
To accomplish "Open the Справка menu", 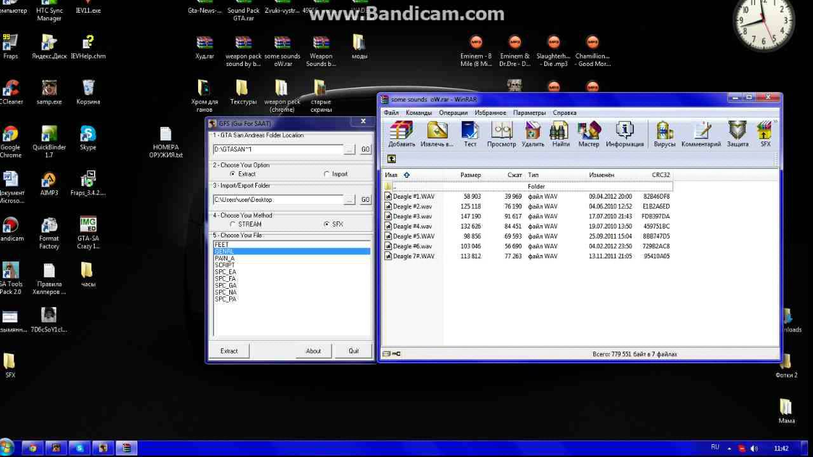I will click(565, 112).
